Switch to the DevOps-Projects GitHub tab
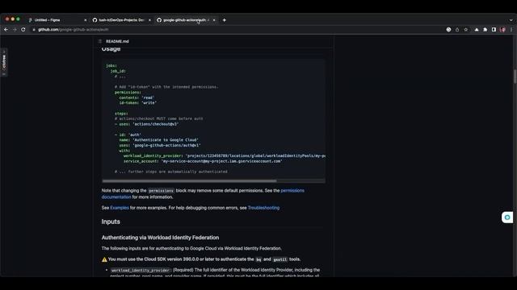Viewport: 517px width, 290px height. 122,20
